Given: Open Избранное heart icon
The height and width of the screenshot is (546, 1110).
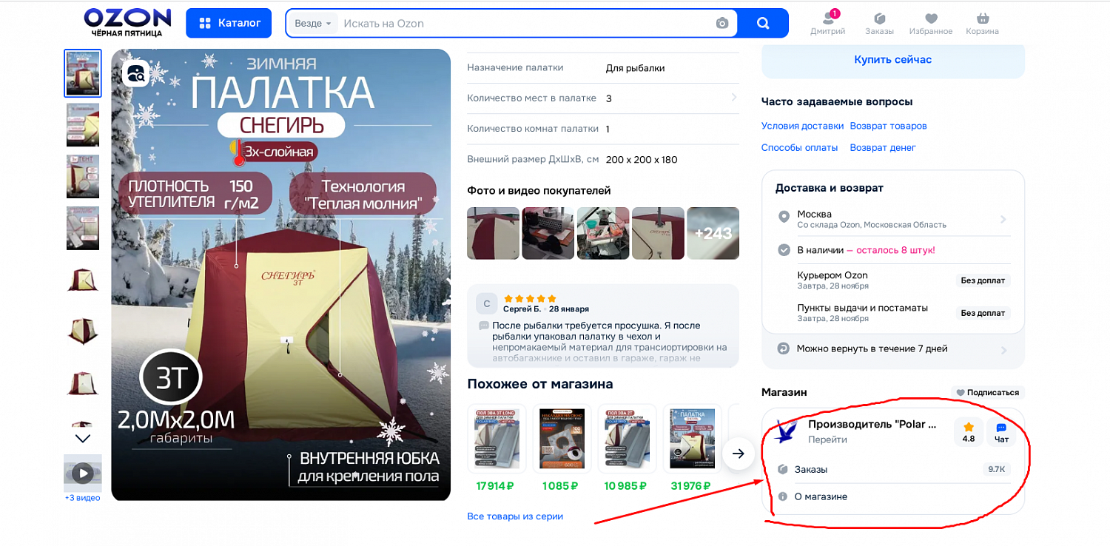Looking at the screenshot, I should (x=931, y=23).
